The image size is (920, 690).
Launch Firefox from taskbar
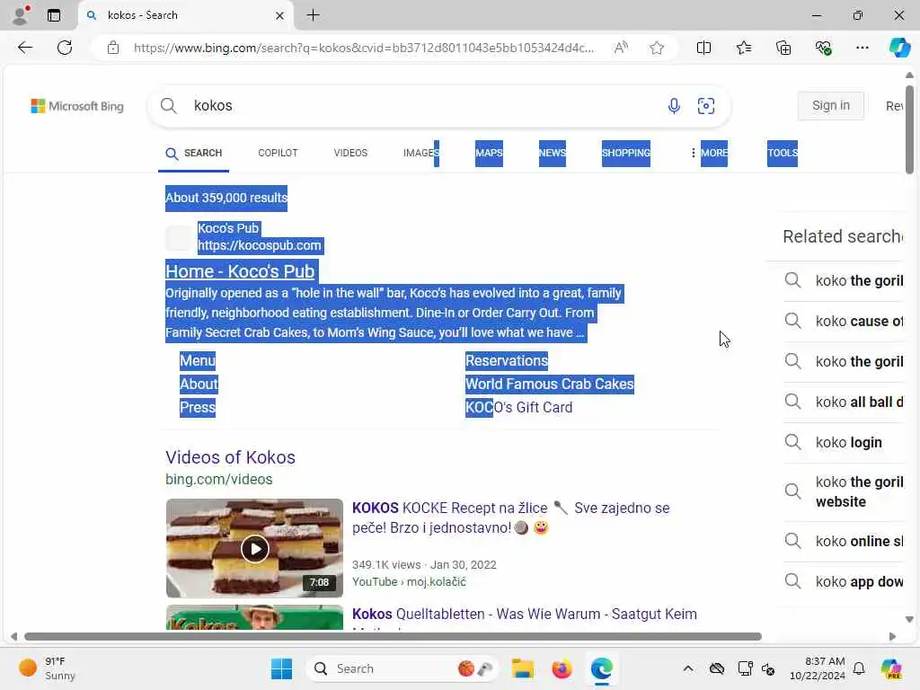[x=562, y=668]
